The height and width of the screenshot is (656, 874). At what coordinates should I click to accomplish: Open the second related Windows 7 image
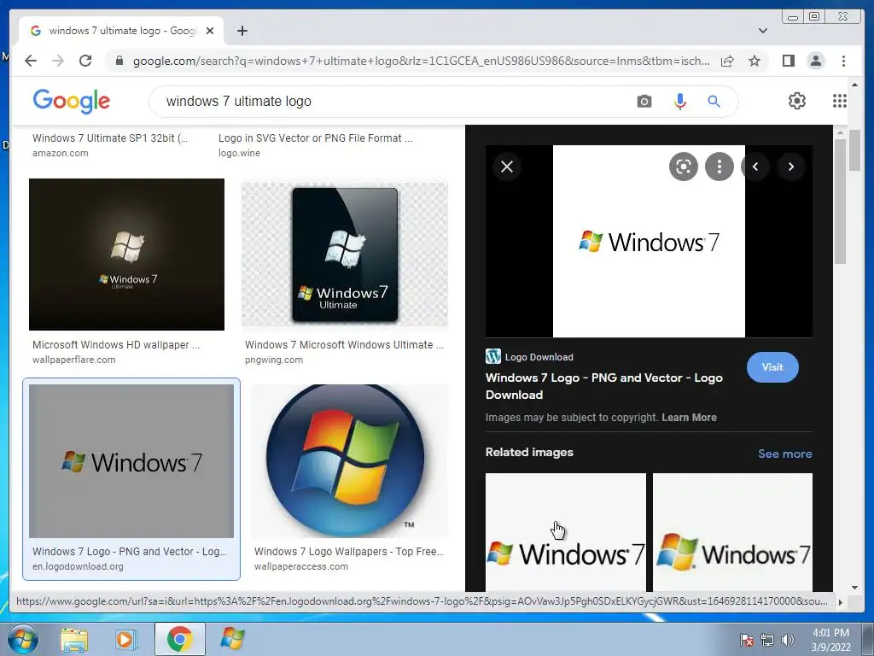click(732, 532)
